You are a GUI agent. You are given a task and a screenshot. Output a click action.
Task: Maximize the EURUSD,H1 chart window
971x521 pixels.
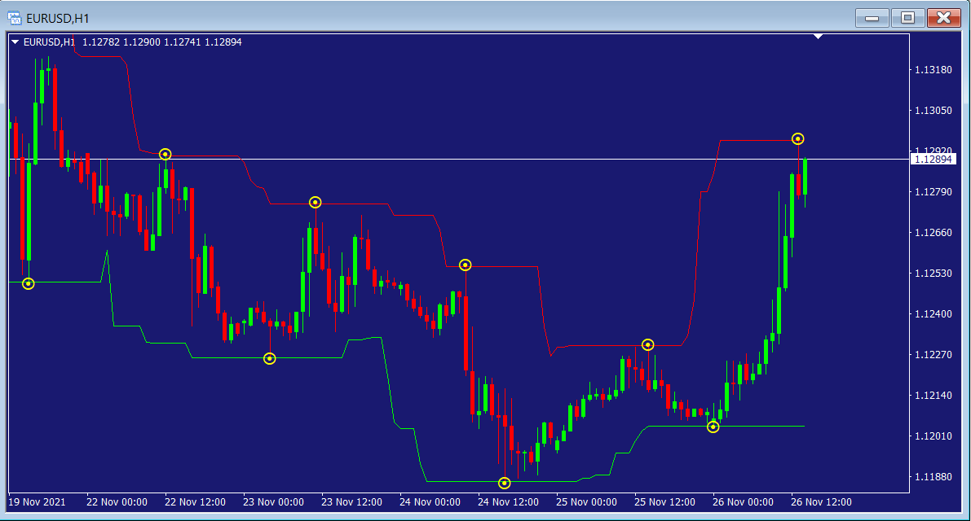pyautogui.click(x=907, y=17)
